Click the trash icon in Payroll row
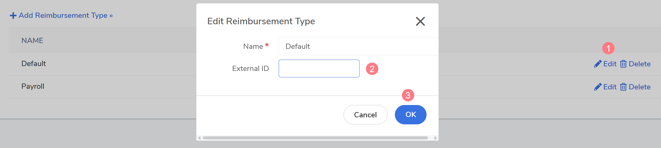The height and width of the screenshot is (148, 661). pos(623,87)
